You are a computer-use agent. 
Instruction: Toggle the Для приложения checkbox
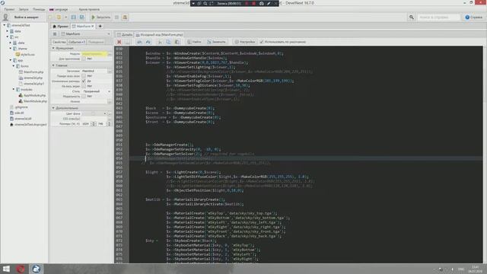84,59
